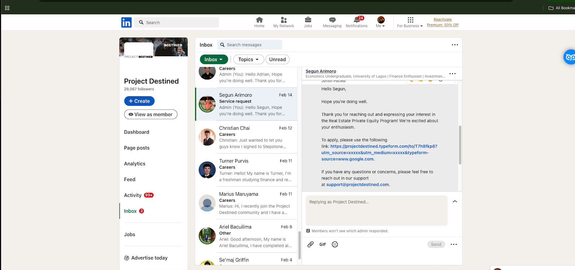Click the 29,067 followers count
575x270 pixels.
point(139,89)
